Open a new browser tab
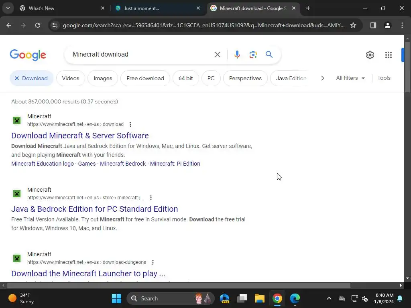This screenshot has height=308, width=411. pos(308,8)
